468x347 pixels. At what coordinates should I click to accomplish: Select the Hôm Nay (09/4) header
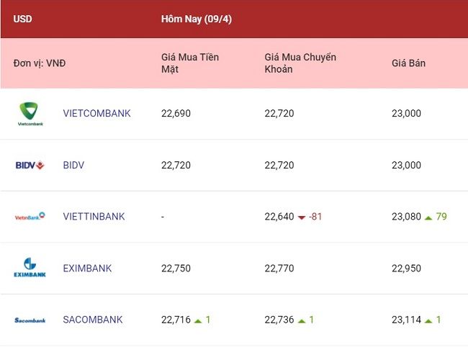[x=197, y=19]
